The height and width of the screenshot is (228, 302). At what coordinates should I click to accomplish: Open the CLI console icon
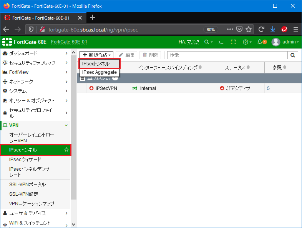point(221,42)
